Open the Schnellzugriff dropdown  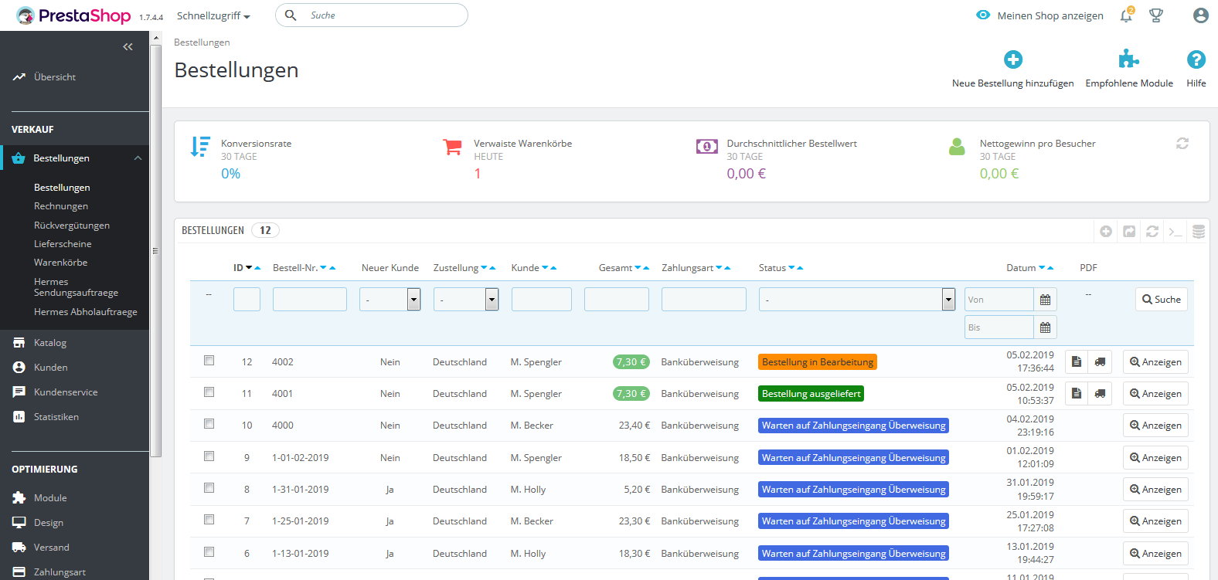213,15
